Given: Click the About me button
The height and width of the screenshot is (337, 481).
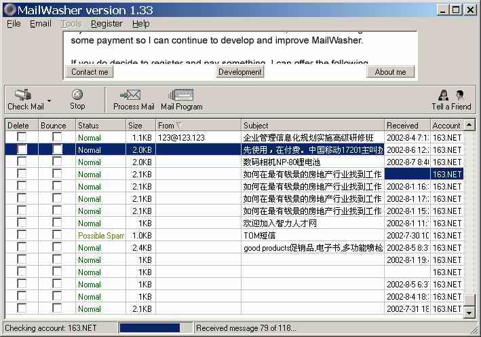Looking at the screenshot, I should point(390,72).
